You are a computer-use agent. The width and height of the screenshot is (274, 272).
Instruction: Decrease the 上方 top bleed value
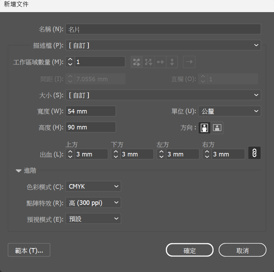click(70, 156)
